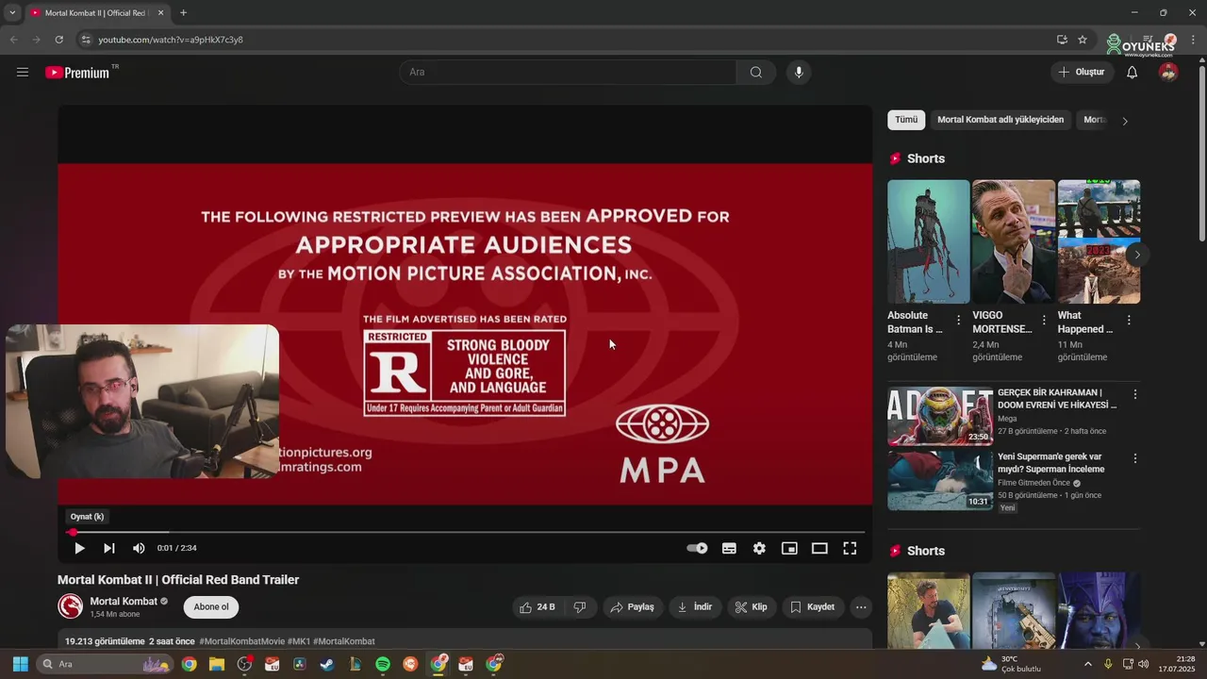Subscribe using the Abone ol button

(x=211, y=607)
